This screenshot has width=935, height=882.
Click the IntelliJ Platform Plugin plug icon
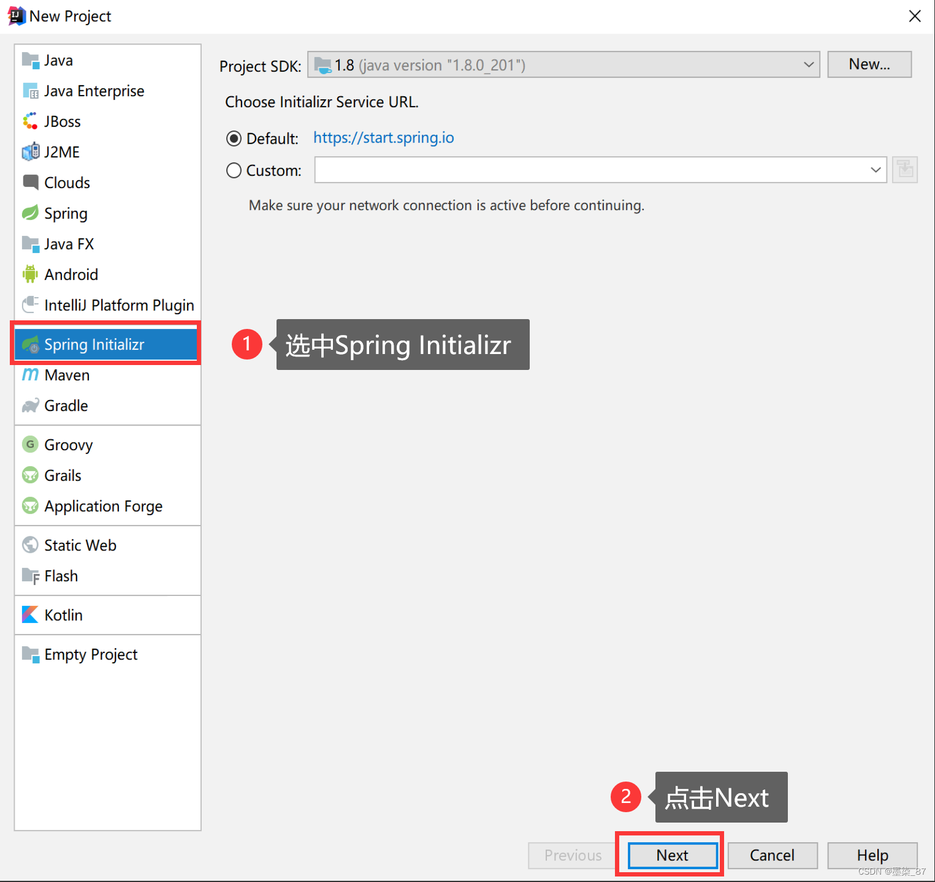click(30, 305)
